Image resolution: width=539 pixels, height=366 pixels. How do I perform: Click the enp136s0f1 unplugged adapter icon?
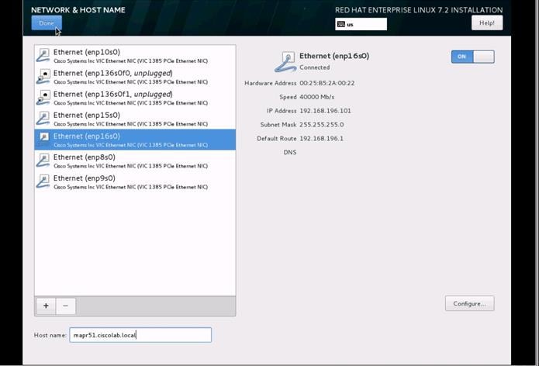(x=43, y=98)
